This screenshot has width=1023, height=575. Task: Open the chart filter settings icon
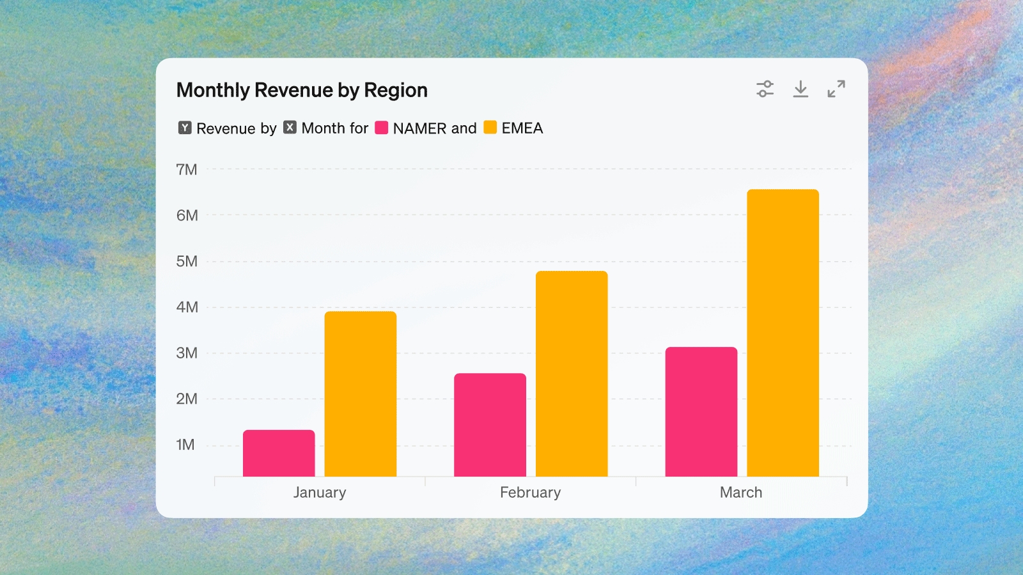tap(765, 89)
